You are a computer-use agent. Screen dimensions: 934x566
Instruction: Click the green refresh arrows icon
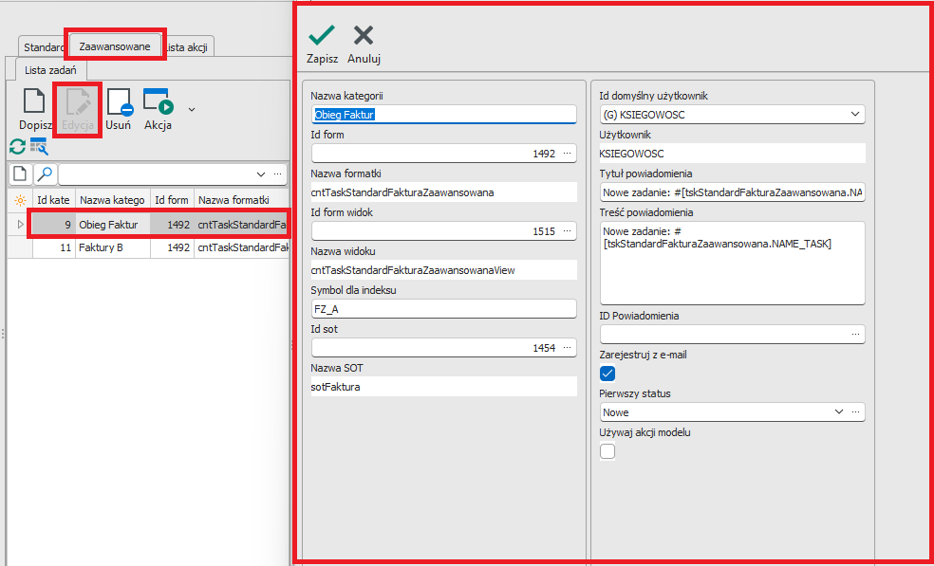[17, 146]
